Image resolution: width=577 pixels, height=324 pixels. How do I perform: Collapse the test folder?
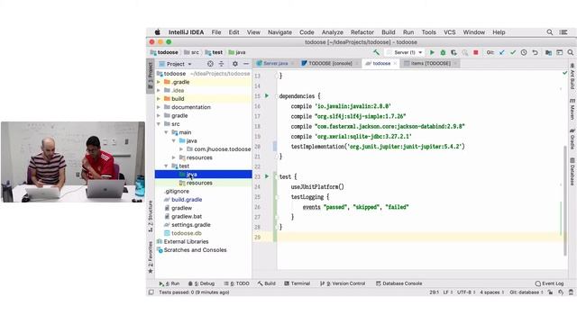coord(166,166)
